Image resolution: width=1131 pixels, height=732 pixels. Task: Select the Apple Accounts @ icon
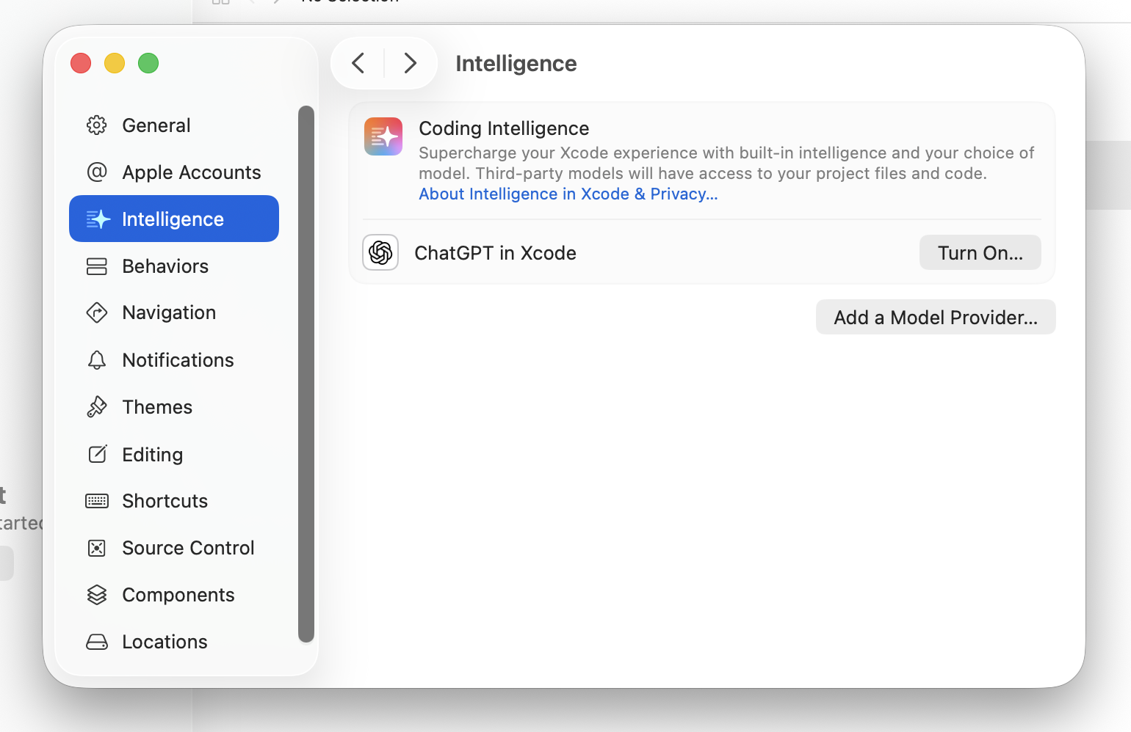coord(96,172)
